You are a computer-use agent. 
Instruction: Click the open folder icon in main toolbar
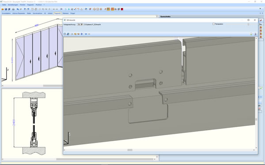(x=3, y=9)
